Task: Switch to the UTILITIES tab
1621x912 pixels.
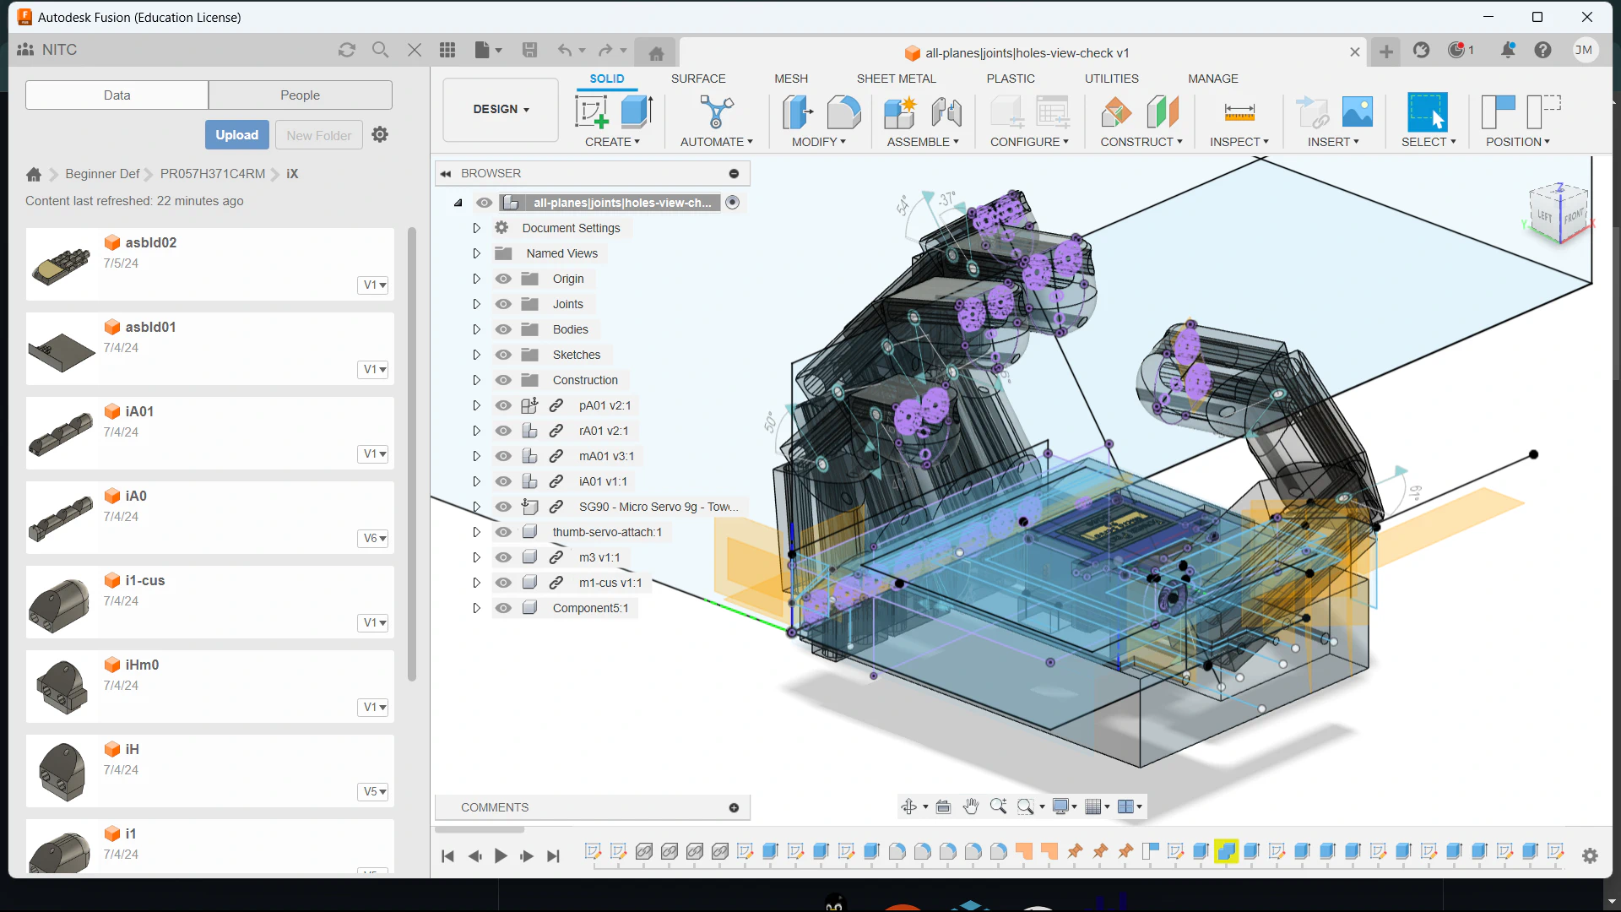Action: click(x=1111, y=79)
